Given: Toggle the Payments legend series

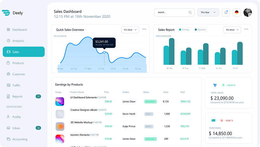Looking at the screenshot, I should coord(201,30).
